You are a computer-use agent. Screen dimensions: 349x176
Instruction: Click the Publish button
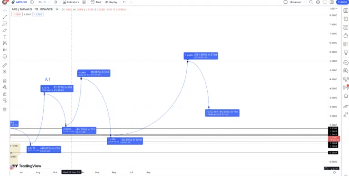(x=342, y=2)
